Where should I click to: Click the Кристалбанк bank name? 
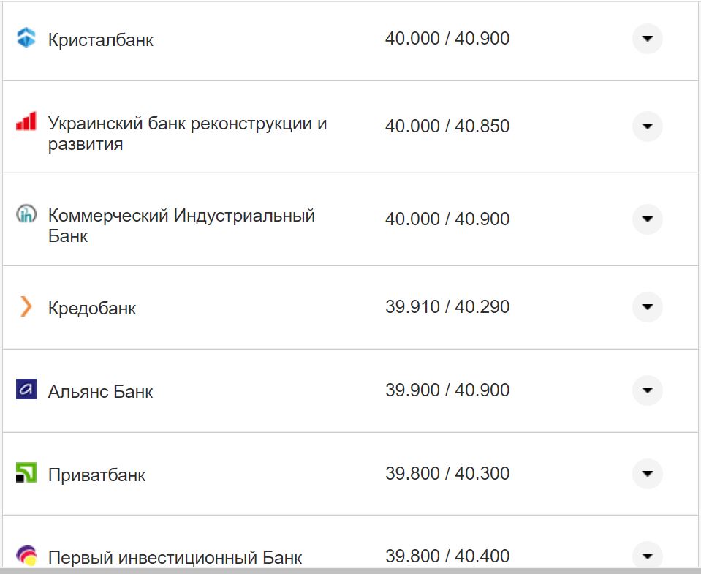[x=100, y=39]
